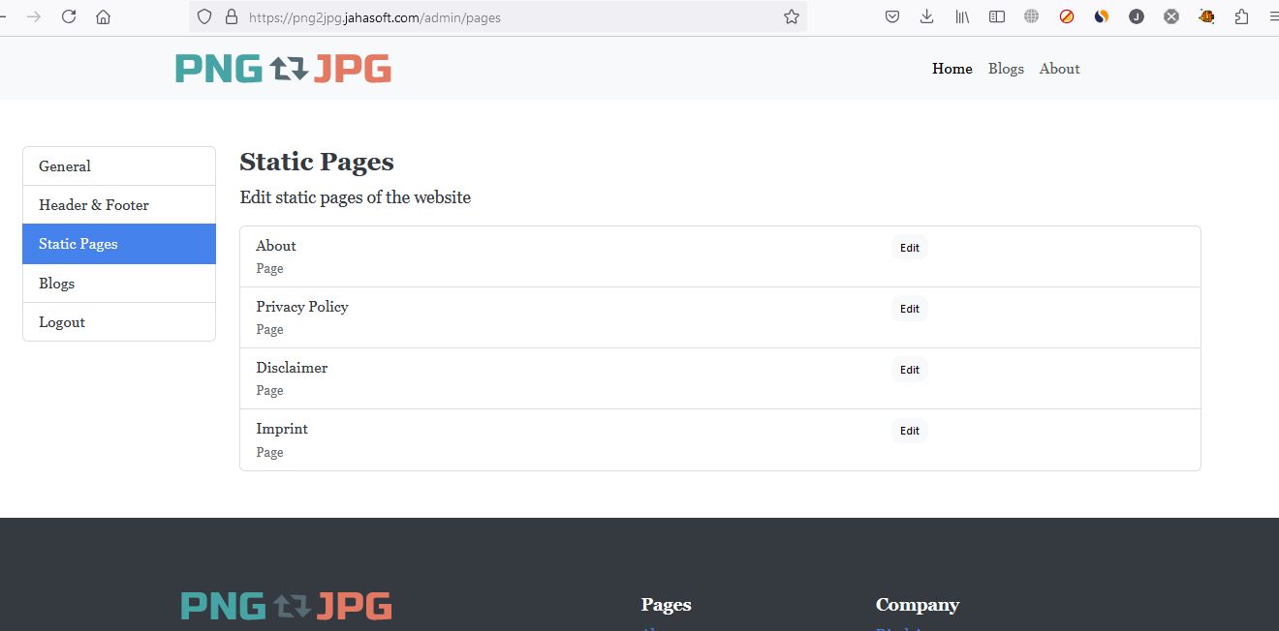Edit the Imprint page

[x=909, y=431]
